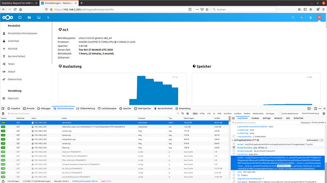Click the network search magnifier icon

pos(182,114)
